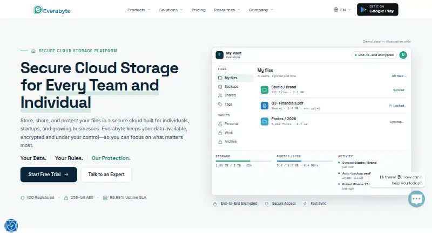Click the Synced status label
432x237 pixels.
click(x=399, y=90)
